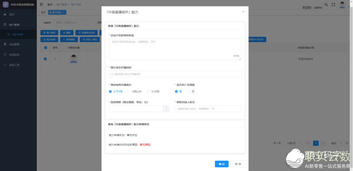This screenshot has width=353, height=171.
Task: Focus the appId search input
Action: 71,22
